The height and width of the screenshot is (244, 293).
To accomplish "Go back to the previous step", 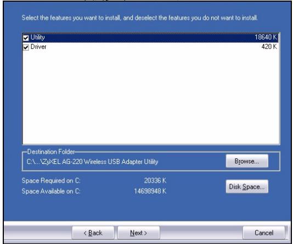I will coord(93,233).
